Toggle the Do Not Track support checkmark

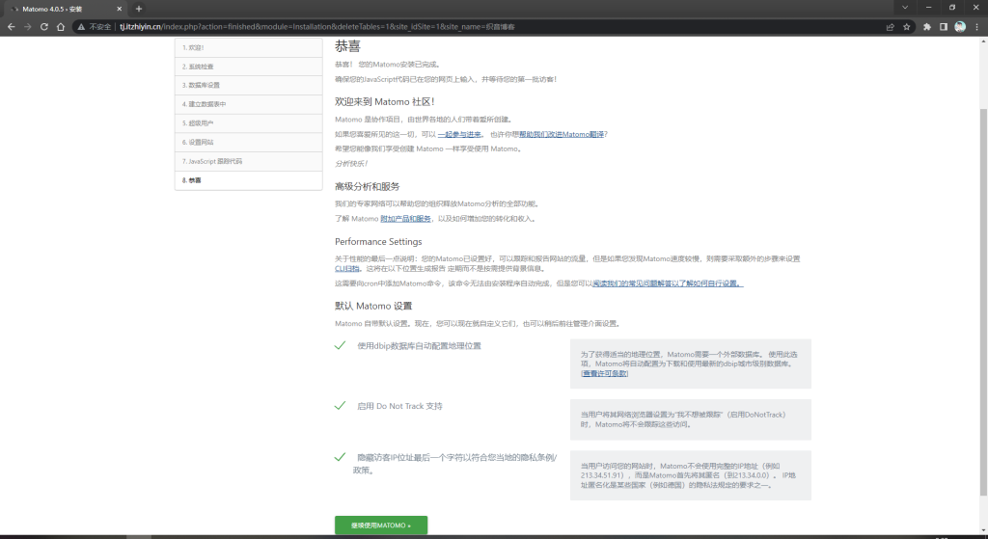[x=341, y=406]
